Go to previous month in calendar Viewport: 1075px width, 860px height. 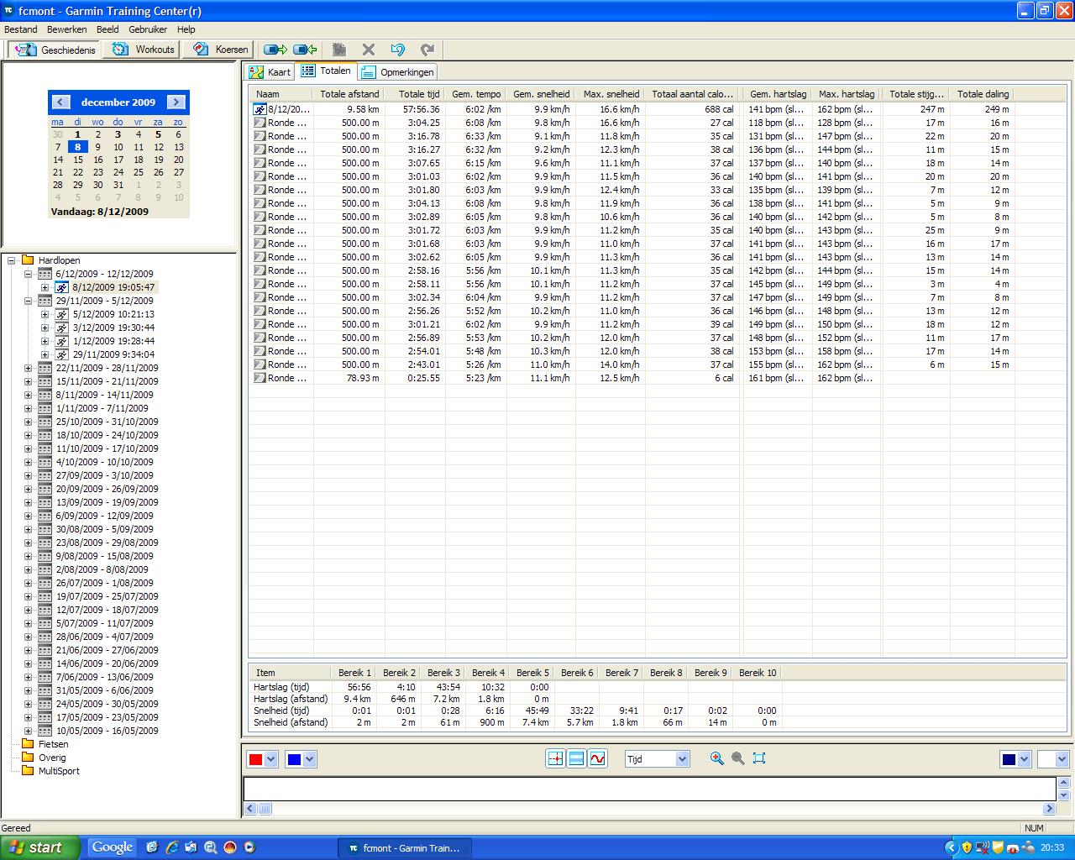click(60, 102)
